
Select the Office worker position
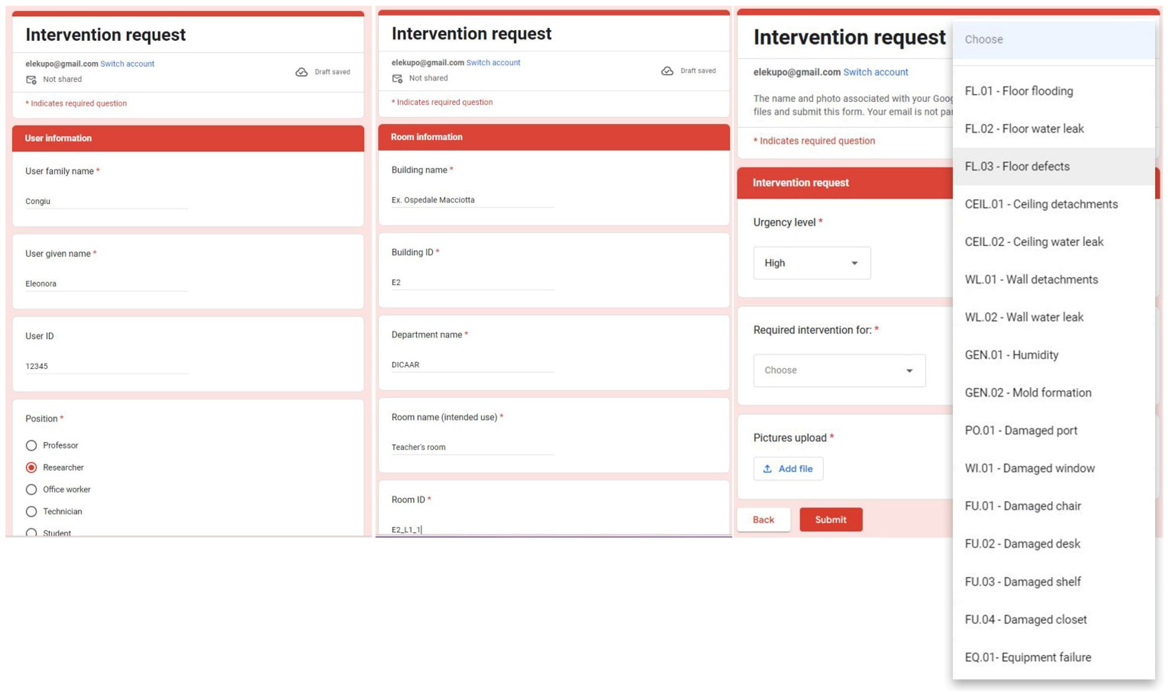(x=31, y=489)
